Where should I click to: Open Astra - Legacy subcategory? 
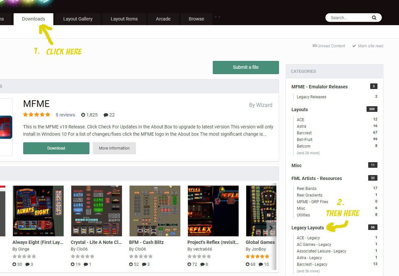(309, 258)
